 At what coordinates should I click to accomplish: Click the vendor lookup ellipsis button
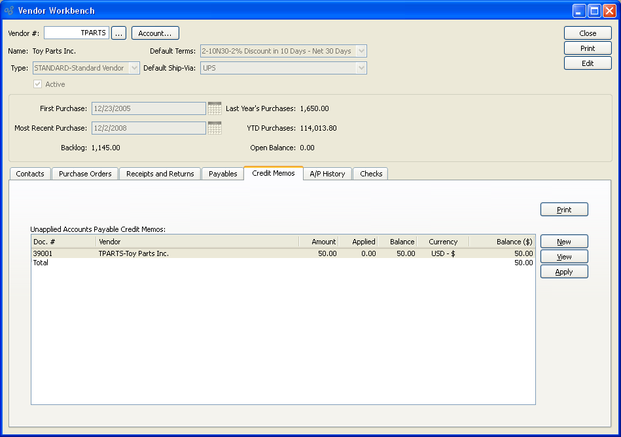[118, 33]
